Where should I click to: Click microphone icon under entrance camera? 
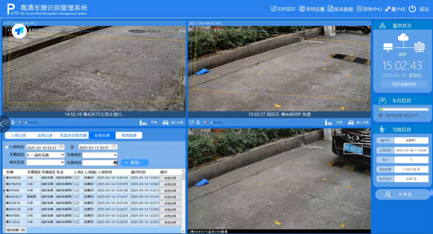pyautogui.click(x=13, y=122)
